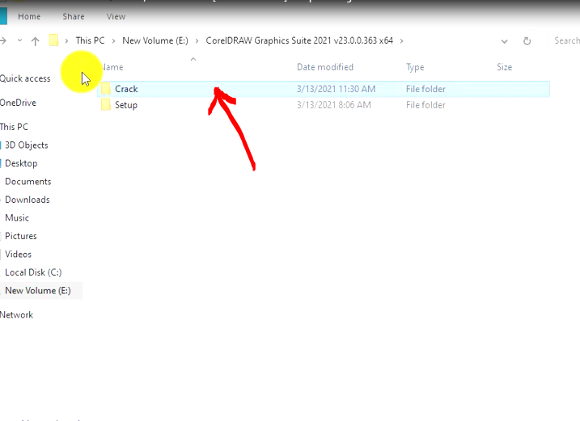Open Local Disk (C:) in sidebar
Image resolution: width=580 pixels, height=421 pixels.
(33, 272)
